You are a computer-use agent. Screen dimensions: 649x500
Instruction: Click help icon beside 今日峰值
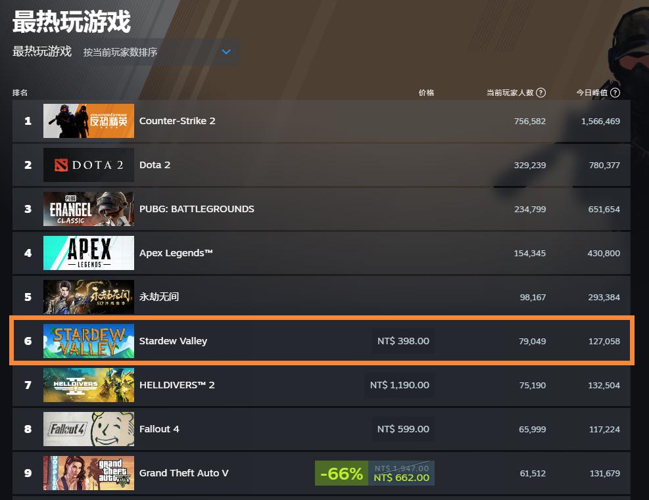pos(615,93)
